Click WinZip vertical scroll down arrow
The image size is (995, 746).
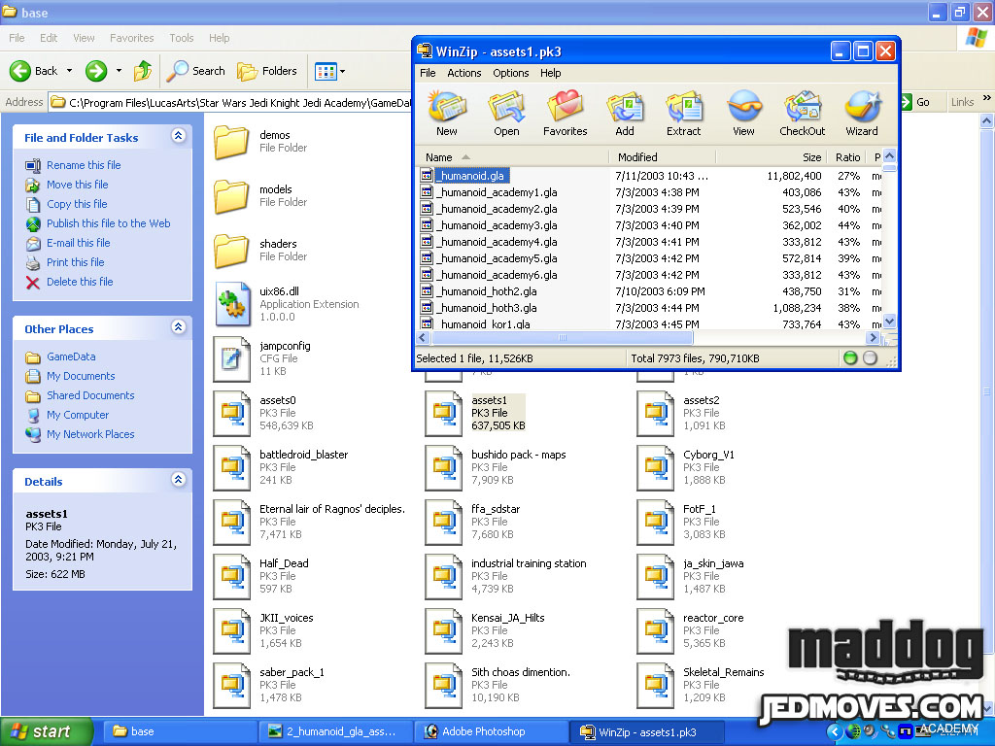pos(890,321)
